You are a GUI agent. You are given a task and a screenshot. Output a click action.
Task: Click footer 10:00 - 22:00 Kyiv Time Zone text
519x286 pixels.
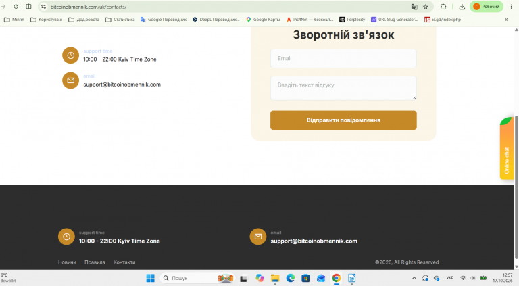pyautogui.click(x=120, y=241)
